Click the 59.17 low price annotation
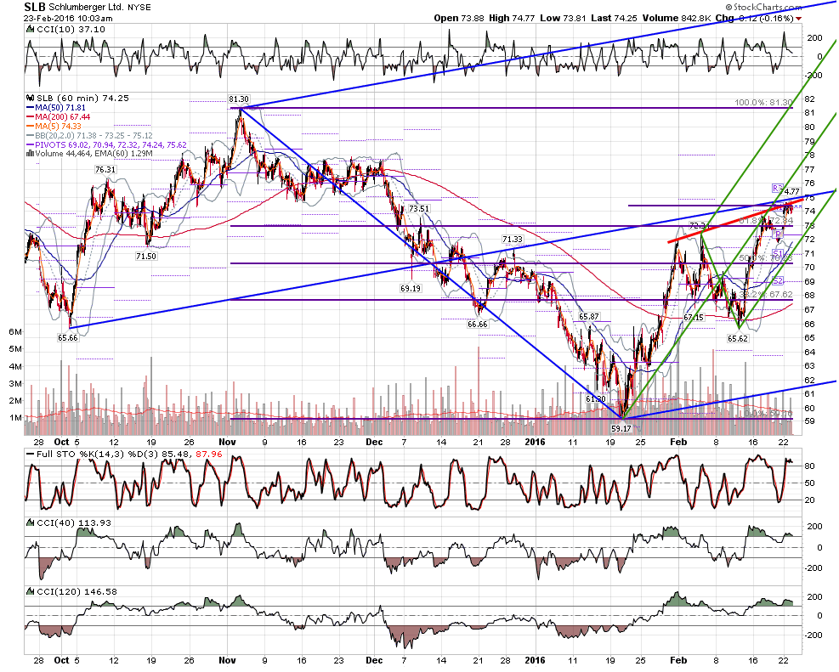This screenshot has height=672, width=839. click(621, 429)
